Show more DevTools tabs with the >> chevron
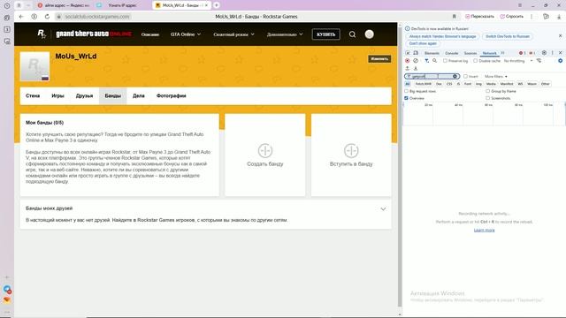 click(502, 53)
